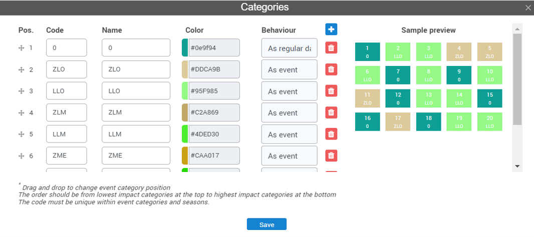Screen dimensions: 534x237
Task: Click the Save button
Action: pyautogui.click(x=266, y=224)
